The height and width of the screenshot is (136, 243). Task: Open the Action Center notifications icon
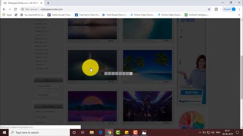point(237,133)
